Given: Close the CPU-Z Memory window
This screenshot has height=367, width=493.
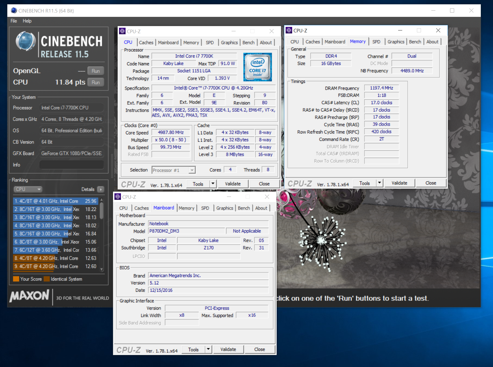Looking at the screenshot, I should (438, 30).
